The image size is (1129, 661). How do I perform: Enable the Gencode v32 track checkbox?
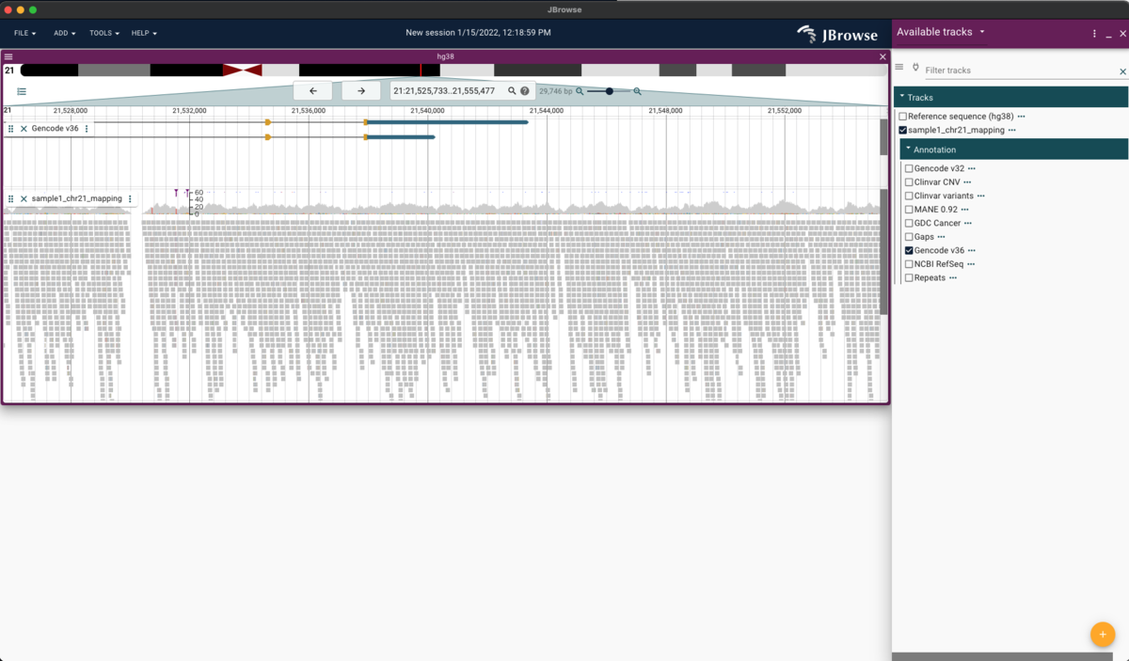[909, 169]
